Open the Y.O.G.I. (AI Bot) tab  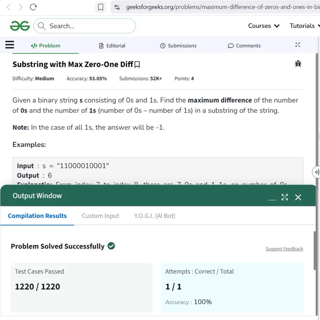point(155,216)
